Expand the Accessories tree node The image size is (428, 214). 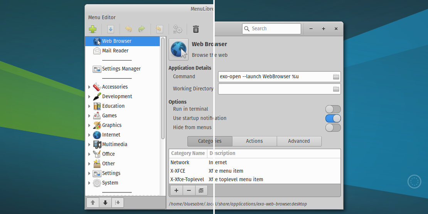tap(89, 87)
